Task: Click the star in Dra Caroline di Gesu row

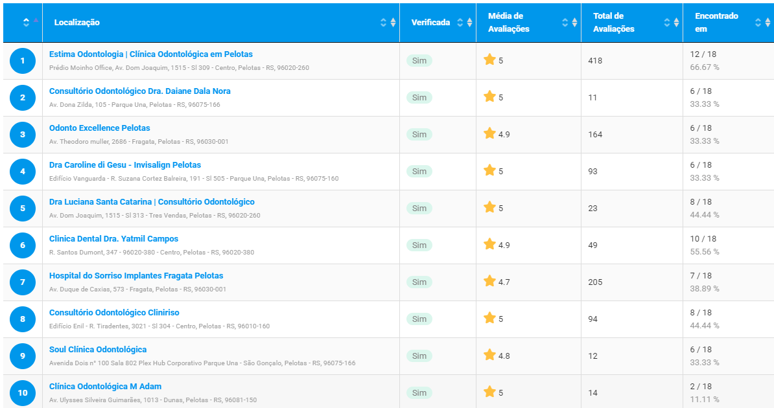Action: pos(489,170)
